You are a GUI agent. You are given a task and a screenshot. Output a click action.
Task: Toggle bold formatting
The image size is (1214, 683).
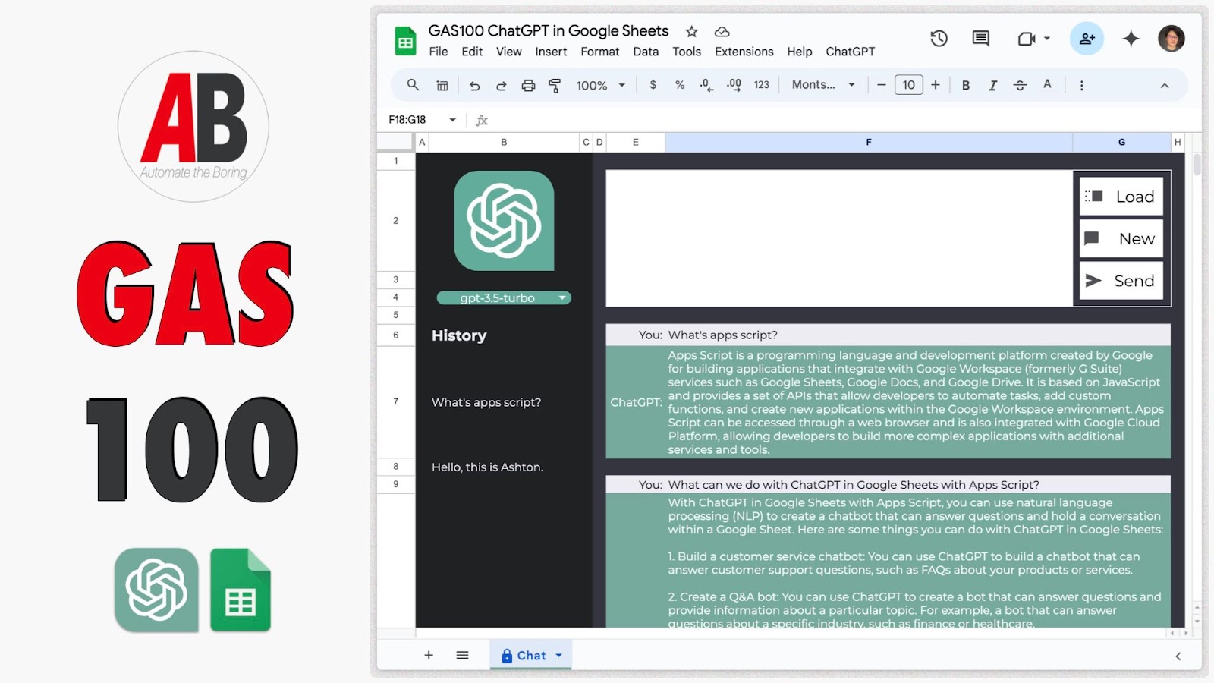coord(966,85)
